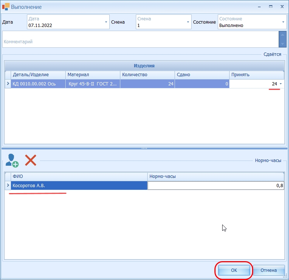289x280 pixels.
Task: Click the row indicator of the КД 0010.00.002 Ось row
Action: 8,84
